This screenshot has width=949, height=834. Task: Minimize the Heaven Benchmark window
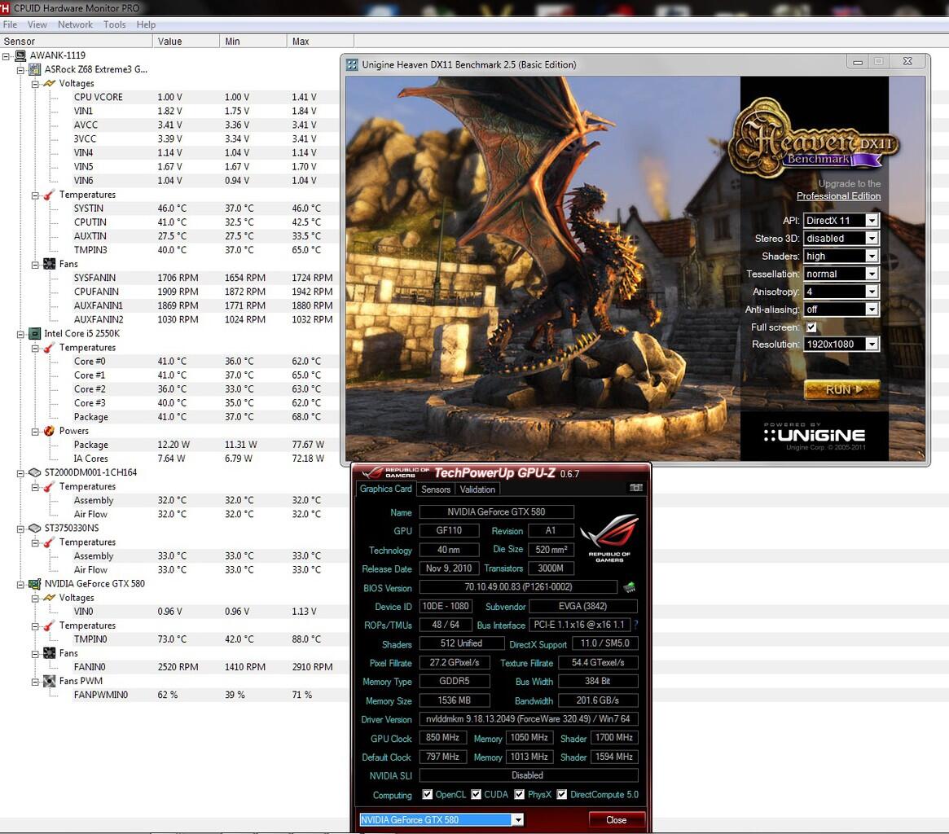pyautogui.click(x=858, y=62)
